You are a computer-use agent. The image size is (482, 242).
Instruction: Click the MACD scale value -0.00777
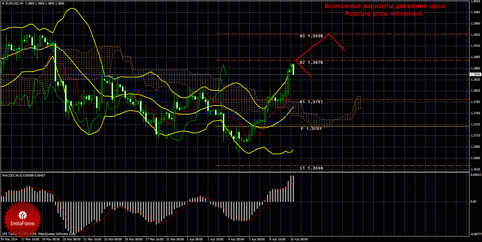click(476, 234)
